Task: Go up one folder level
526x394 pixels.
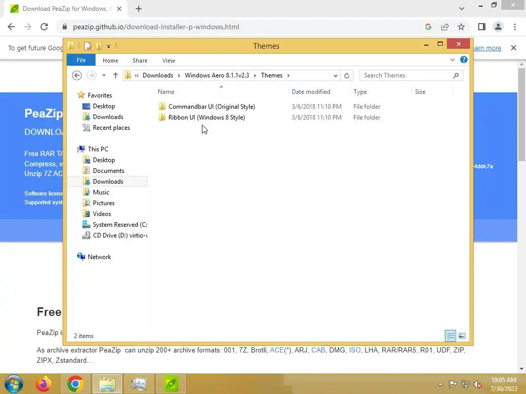Action: point(116,75)
